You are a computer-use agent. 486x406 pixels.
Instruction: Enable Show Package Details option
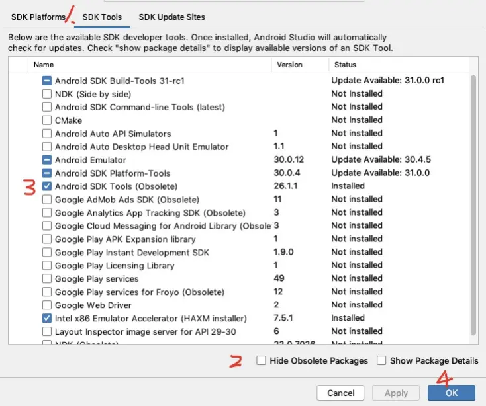(381, 361)
